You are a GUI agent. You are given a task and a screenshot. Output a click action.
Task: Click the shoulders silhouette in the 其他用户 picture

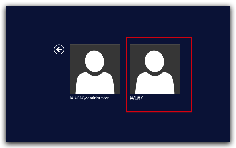point(155,84)
